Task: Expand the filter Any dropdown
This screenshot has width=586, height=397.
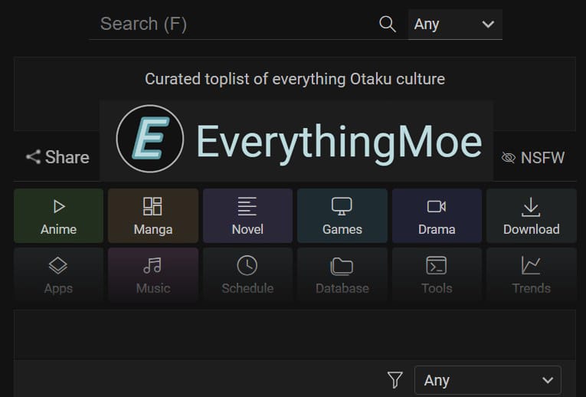Action: (x=488, y=381)
